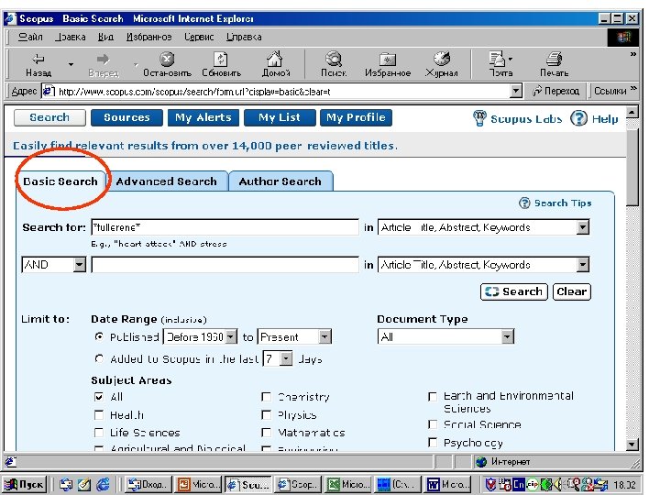
Task: Click the keyboard language En tray indicator
Action: point(518,485)
